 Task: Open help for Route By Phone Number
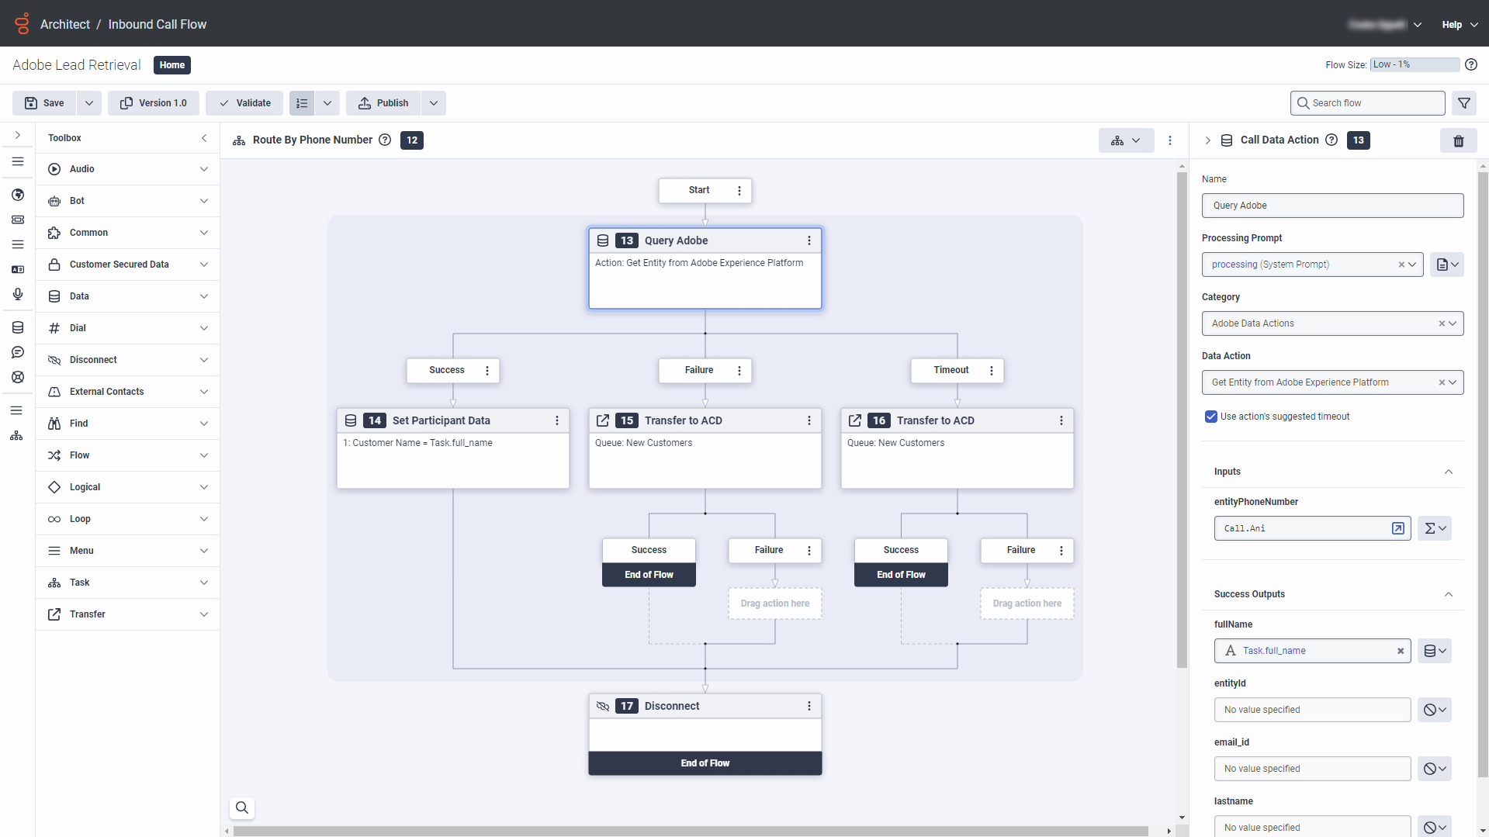coord(385,140)
